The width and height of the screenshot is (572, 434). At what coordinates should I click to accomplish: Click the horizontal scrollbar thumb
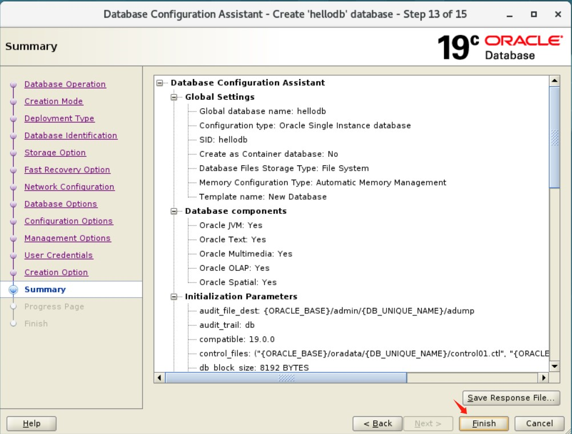point(286,378)
